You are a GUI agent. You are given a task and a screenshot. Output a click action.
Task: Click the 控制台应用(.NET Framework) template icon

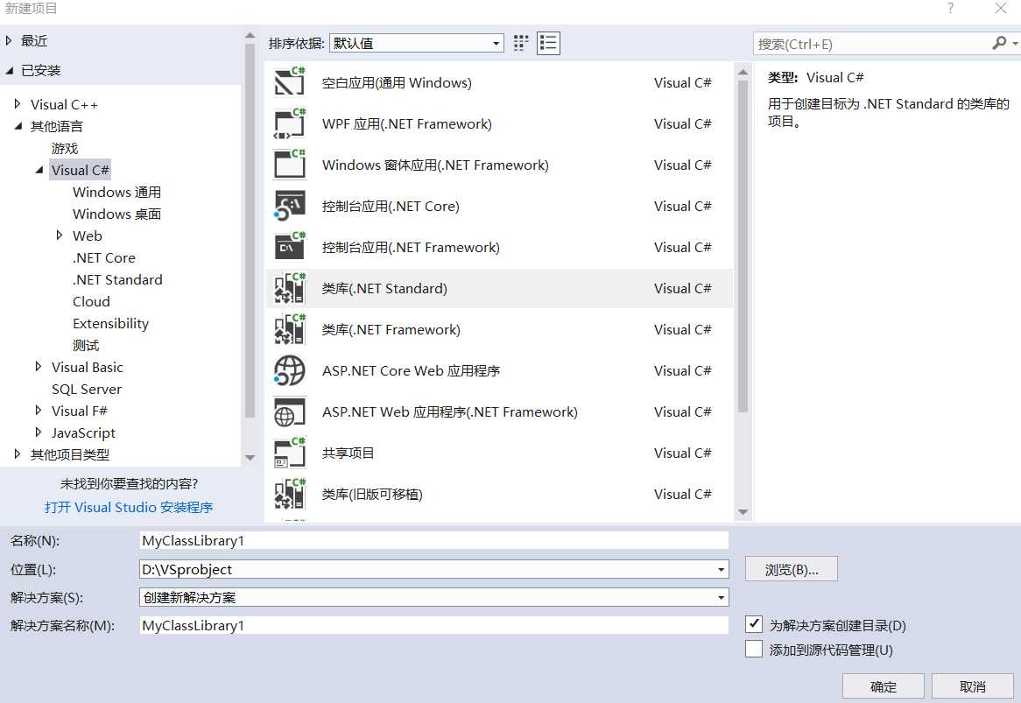[290, 247]
